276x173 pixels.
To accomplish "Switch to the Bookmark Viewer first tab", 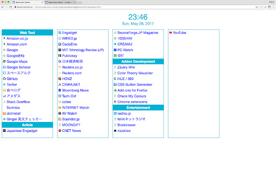I will 28,3.
